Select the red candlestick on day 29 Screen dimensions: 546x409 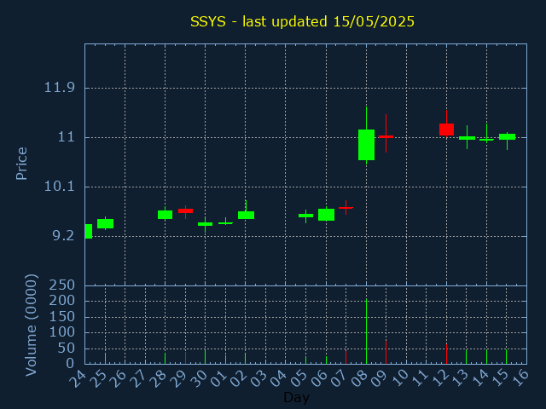point(185,210)
